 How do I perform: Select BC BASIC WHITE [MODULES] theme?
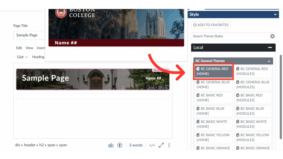253,124
